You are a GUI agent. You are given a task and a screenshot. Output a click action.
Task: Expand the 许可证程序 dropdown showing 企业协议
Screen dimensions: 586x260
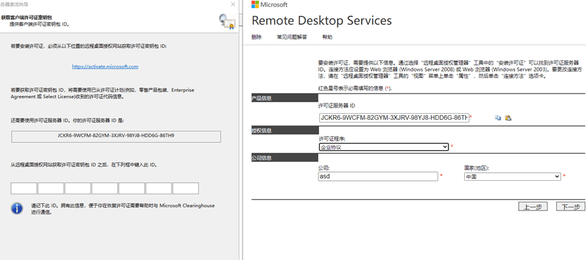coord(383,147)
